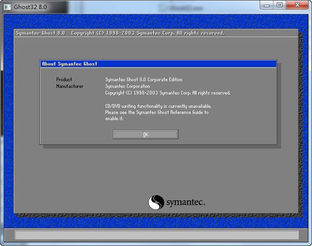Image resolution: width=312 pixels, height=246 pixels.
Task: Click the Ghost32 8.0 title bar icon
Action: point(8,7)
